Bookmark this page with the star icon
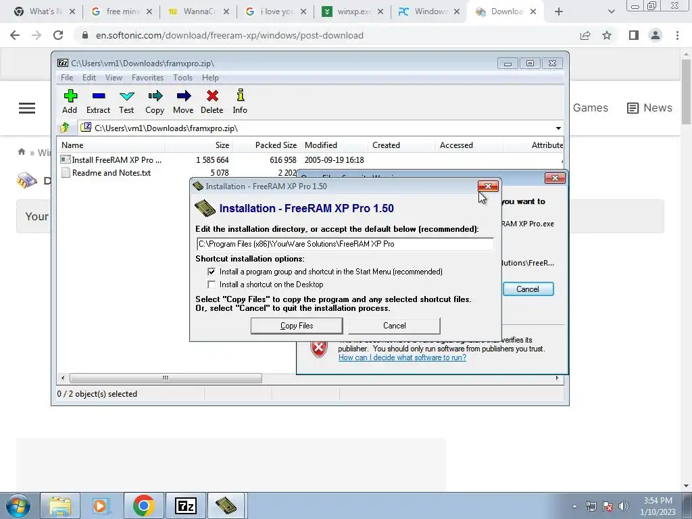This screenshot has width=692, height=519. (x=608, y=35)
